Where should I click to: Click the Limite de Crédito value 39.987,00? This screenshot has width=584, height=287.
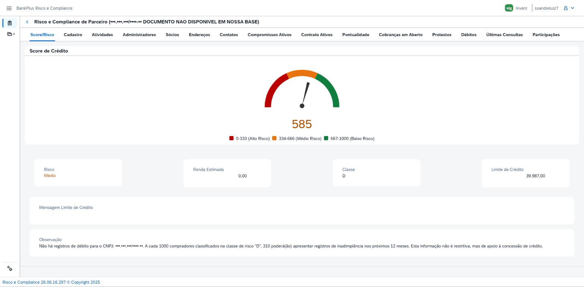point(536,176)
